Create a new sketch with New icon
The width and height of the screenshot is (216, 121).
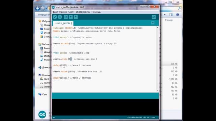[66, 17]
